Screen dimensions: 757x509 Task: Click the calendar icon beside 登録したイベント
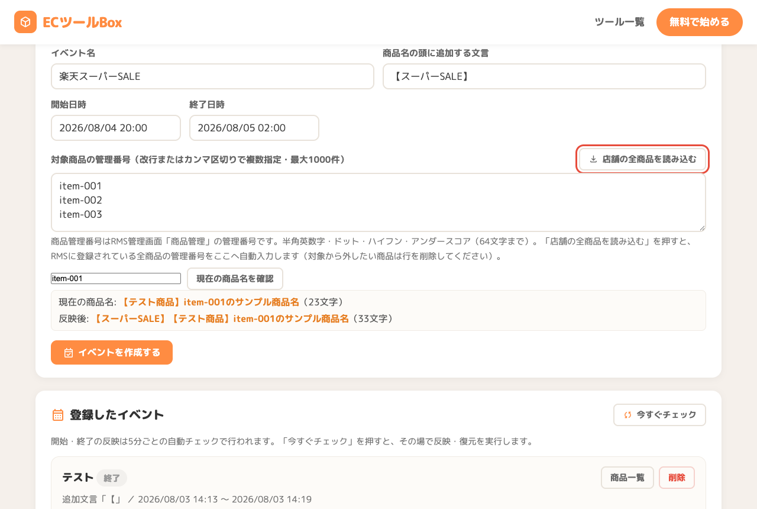point(58,415)
